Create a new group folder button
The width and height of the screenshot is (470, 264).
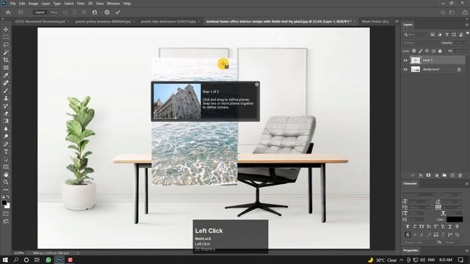[x=444, y=175]
